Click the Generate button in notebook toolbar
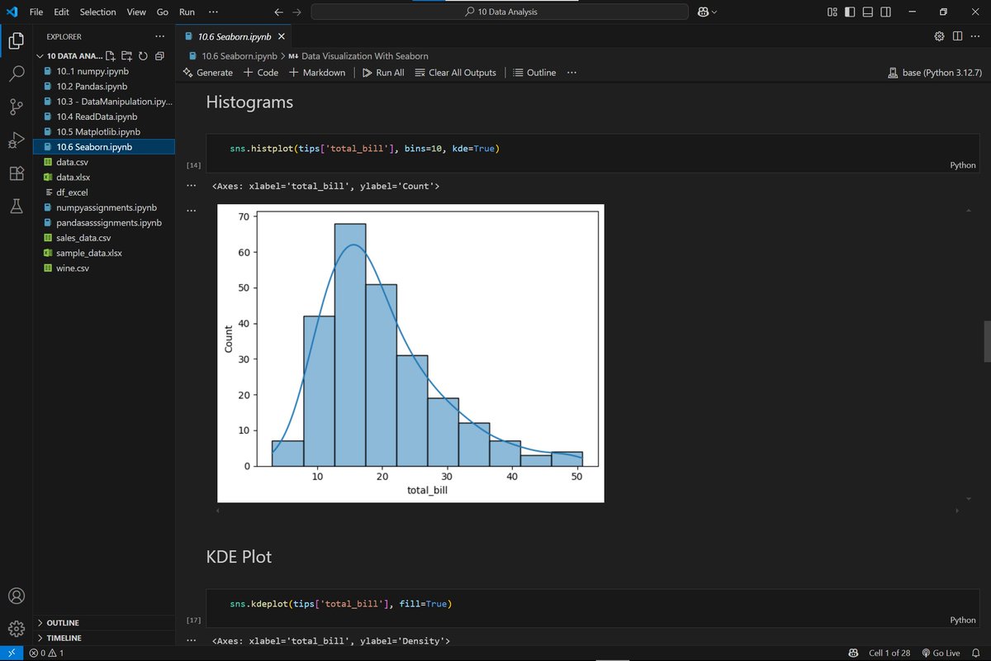Viewport: 991px width, 661px height. 208,73
